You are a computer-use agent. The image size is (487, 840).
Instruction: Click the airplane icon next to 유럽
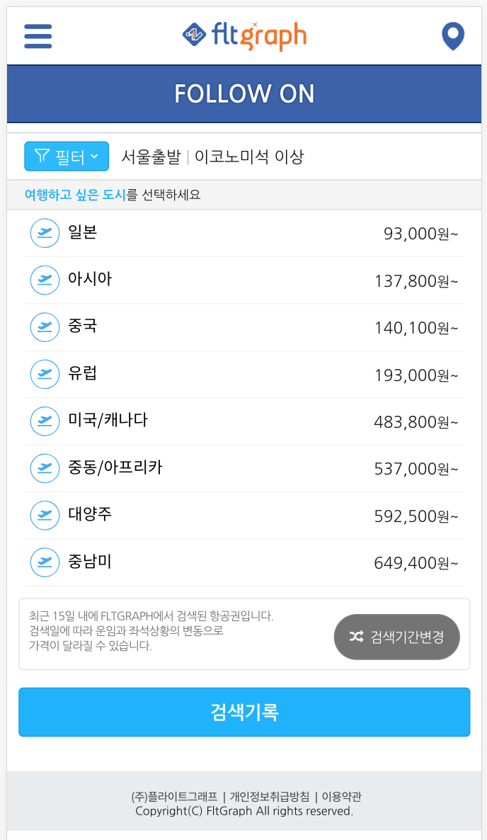(x=45, y=374)
